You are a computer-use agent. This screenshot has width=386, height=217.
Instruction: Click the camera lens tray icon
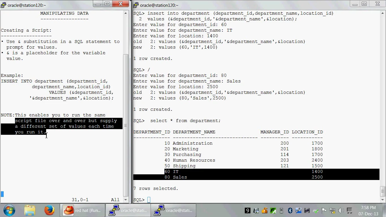pyautogui.click(x=307, y=211)
